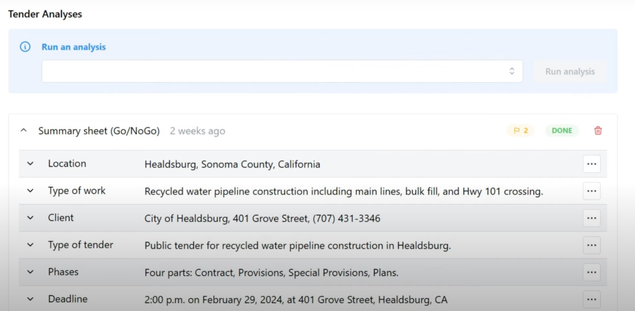Open the more options menu for Location row
635x311 pixels.
coord(592,164)
